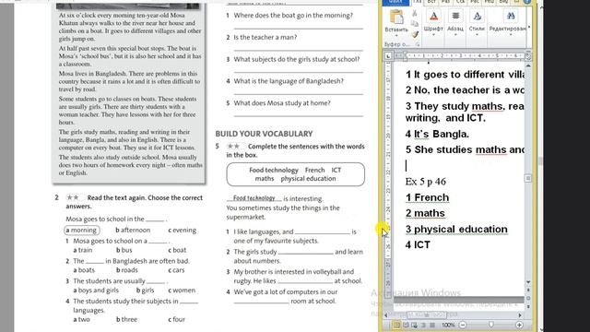Click the Word vertical scrollbar thumb

528,178
